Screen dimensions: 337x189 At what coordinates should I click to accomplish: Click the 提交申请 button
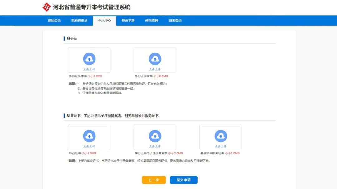click(183, 180)
